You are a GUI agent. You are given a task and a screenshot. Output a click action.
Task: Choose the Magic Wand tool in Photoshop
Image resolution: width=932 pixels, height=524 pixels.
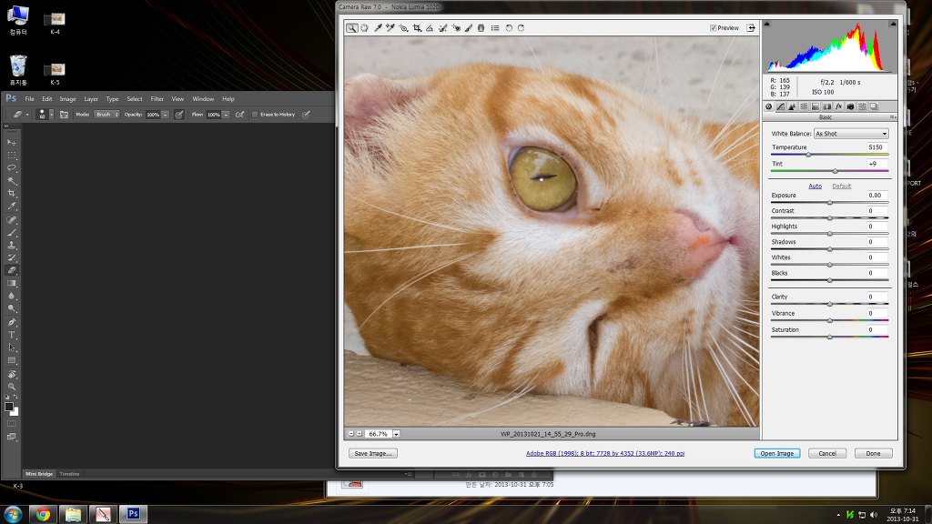click(12, 181)
